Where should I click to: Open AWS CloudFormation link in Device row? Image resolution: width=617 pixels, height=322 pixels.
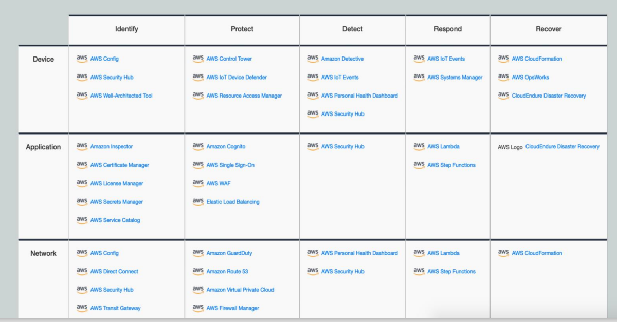537,59
